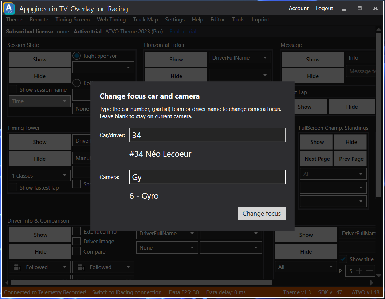Click the Camera input field
The image size is (385, 299).
(x=207, y=177)
